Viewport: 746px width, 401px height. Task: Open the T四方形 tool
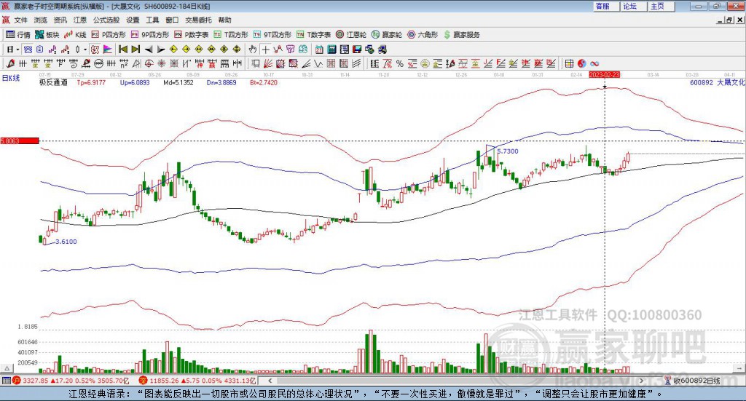tap(231, 35)
